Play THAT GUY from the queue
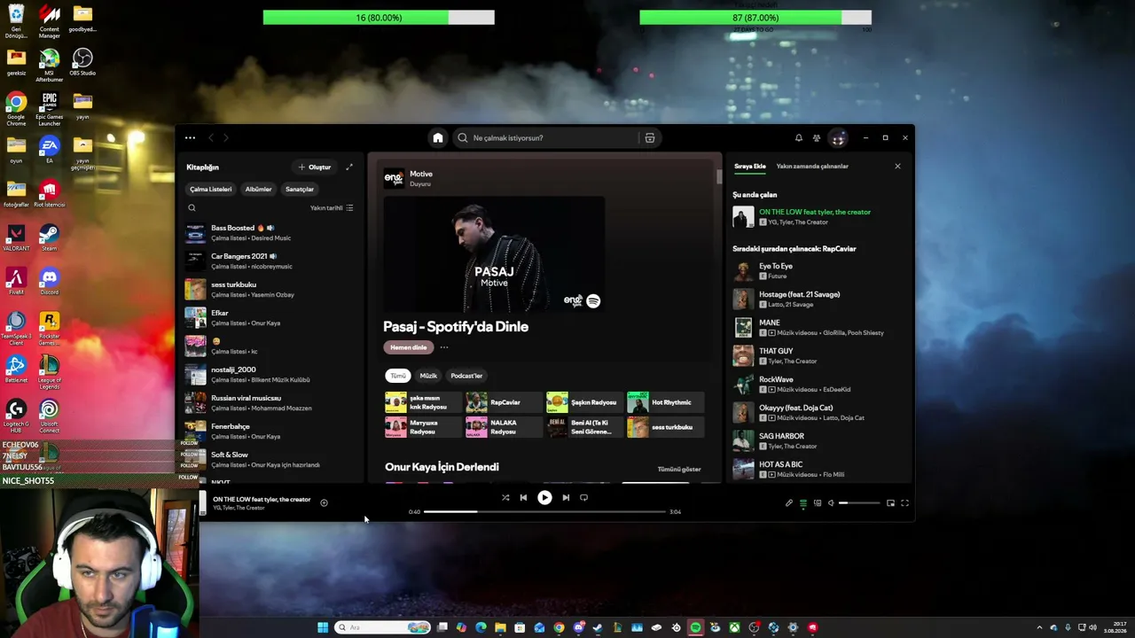This screenshot has width=1135, height=638. point(816,355)
